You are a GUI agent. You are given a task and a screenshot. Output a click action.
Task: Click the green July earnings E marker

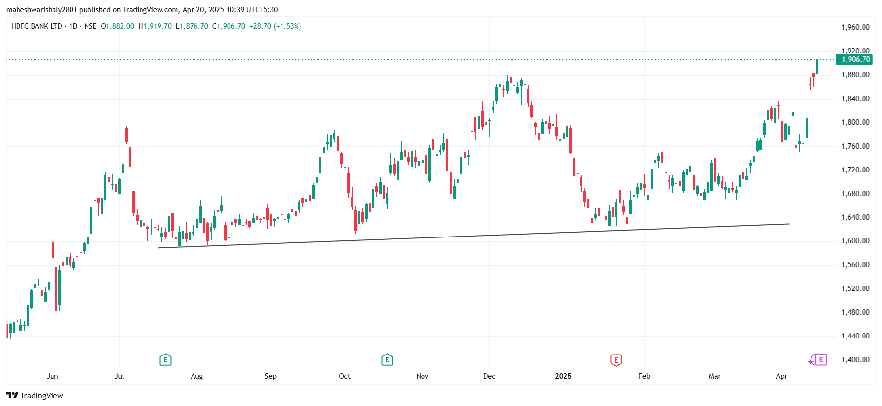(x=165, y=360)
